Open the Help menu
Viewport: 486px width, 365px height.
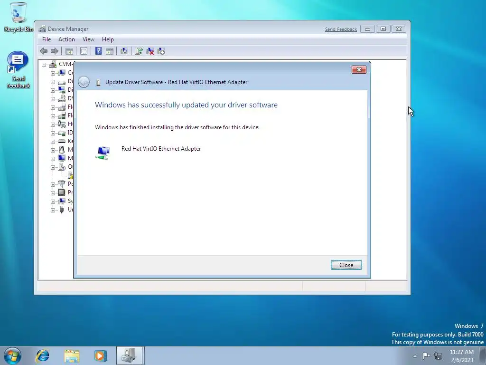108,39
